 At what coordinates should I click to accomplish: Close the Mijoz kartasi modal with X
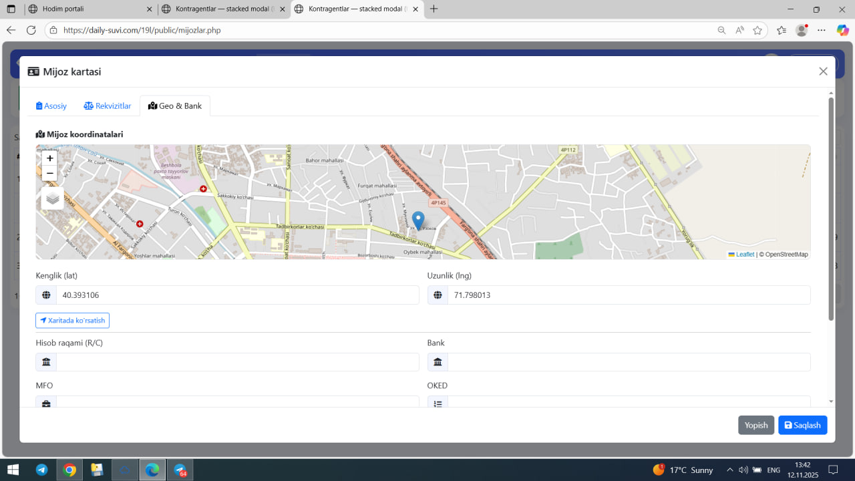click(823, 71)
